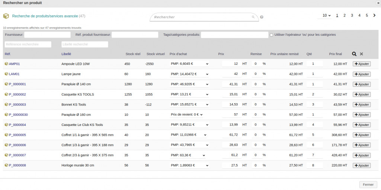Click the advanced product search box icon
Image resolution: width=381 pixels, height=190 pixels.
pyautogui.click(x=6, y=16)
